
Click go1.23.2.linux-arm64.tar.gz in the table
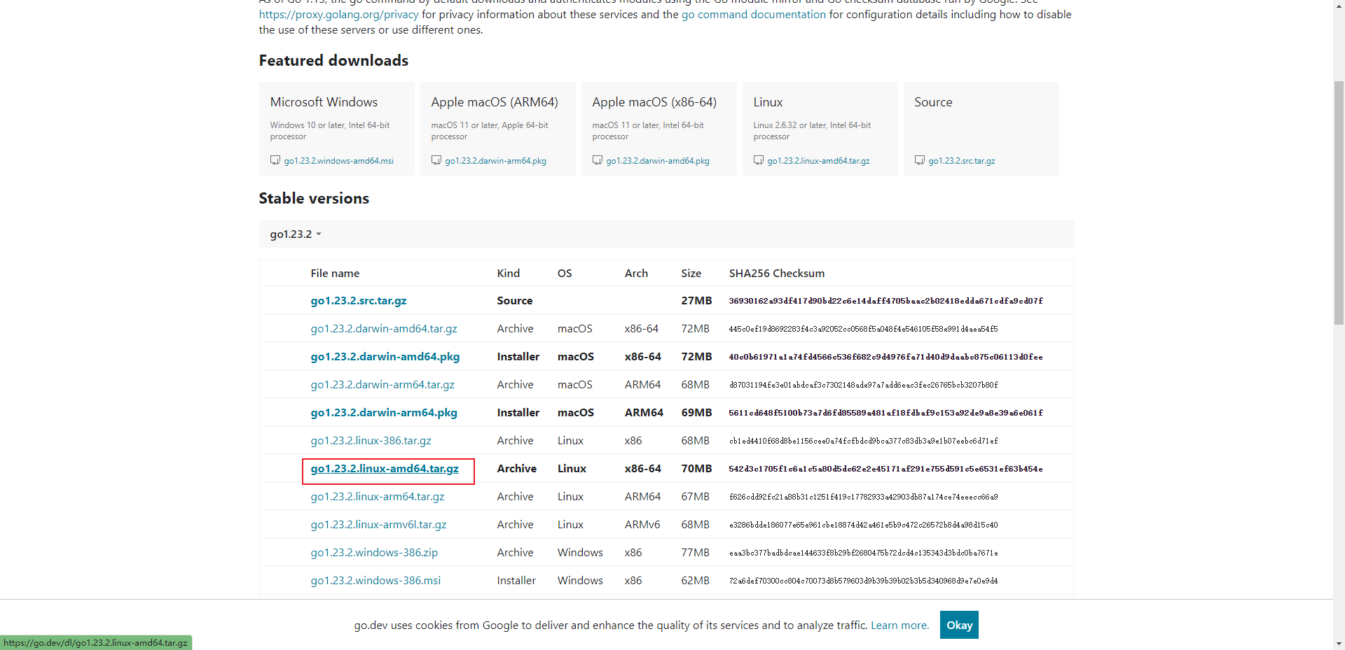coord(378,497)
